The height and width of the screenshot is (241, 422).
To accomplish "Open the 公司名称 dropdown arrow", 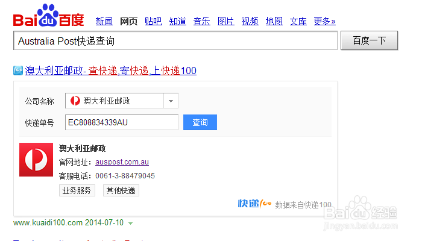I will tap(171, 101).
